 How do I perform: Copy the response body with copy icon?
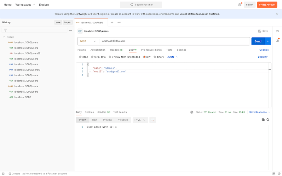(263, 120)
